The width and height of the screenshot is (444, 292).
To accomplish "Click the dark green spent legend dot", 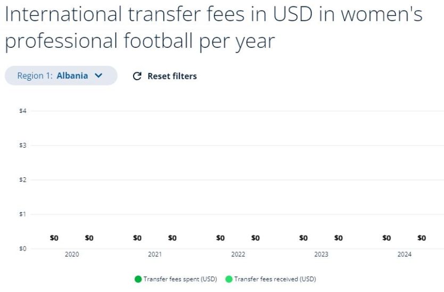I will click(x=138, y=279).
